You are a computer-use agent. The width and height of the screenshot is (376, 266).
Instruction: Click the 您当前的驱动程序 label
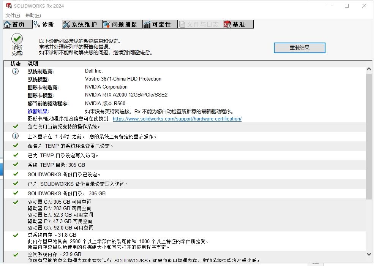(48, 104)
